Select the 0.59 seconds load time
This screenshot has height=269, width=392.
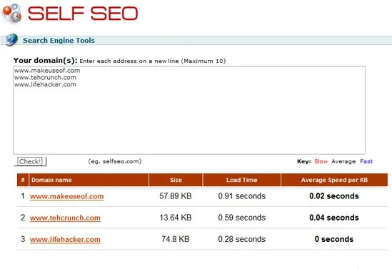tap(242, 218)
